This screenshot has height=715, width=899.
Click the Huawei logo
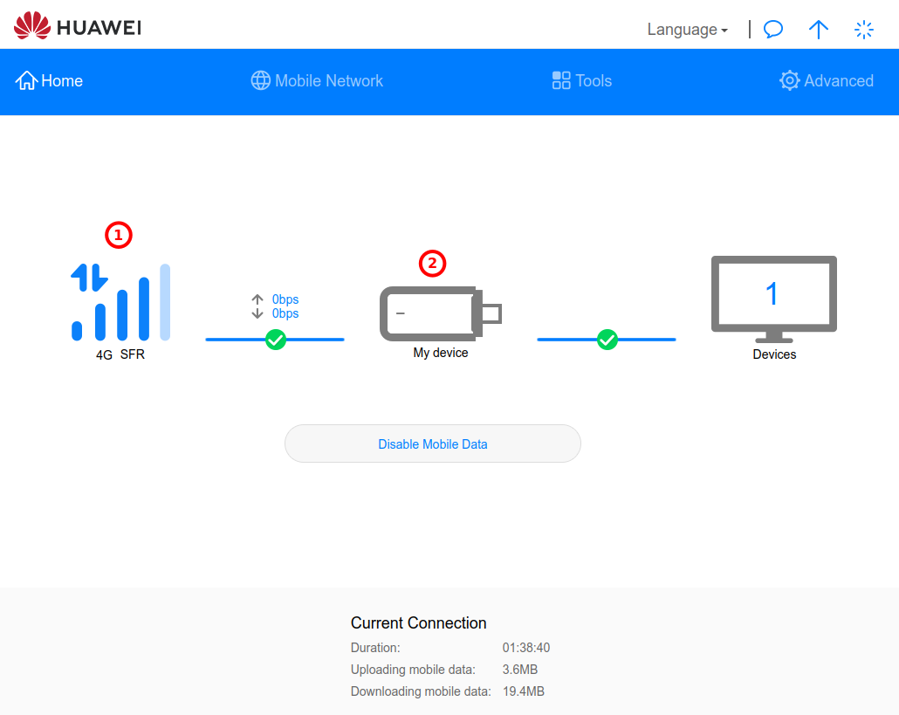click(77, 26)
